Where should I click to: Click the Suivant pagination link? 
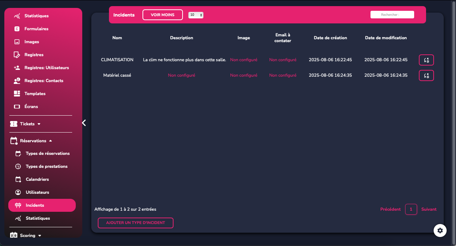pyautogui.click(x=429, y=209)
